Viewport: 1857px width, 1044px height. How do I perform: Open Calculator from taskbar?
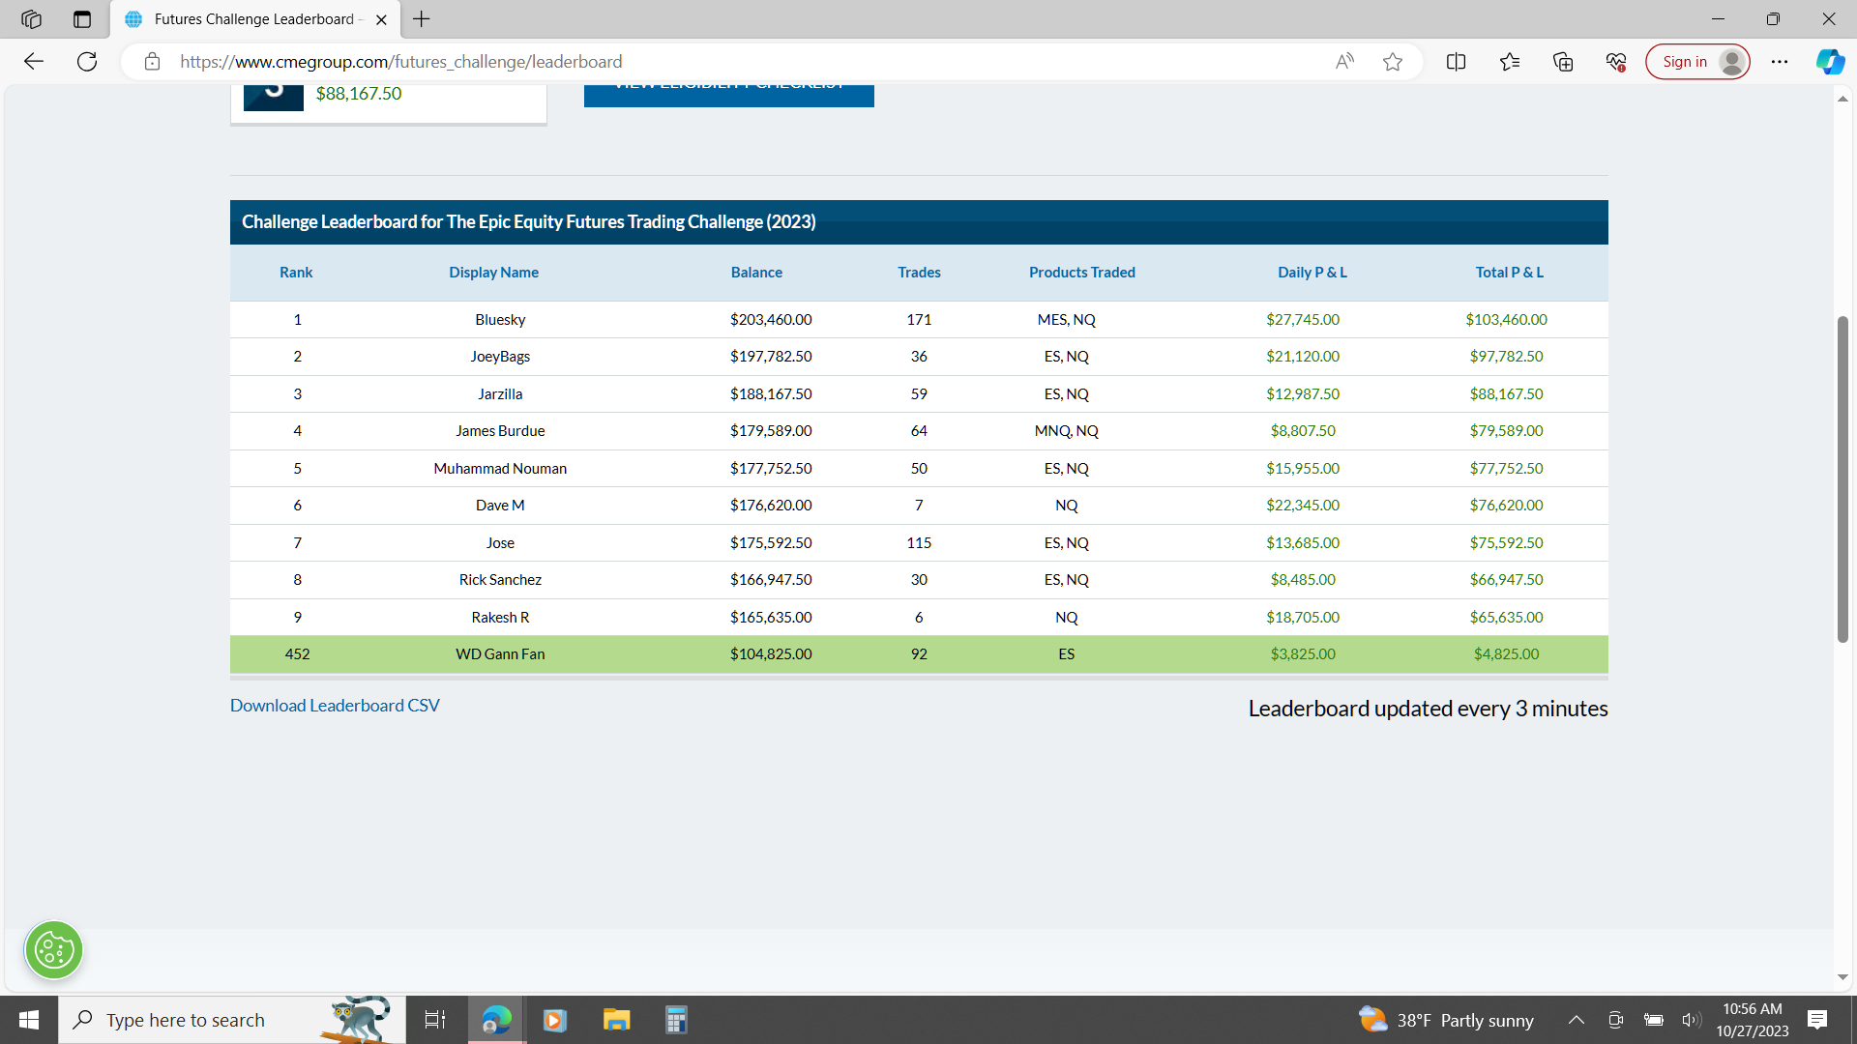coord(676,1020)
